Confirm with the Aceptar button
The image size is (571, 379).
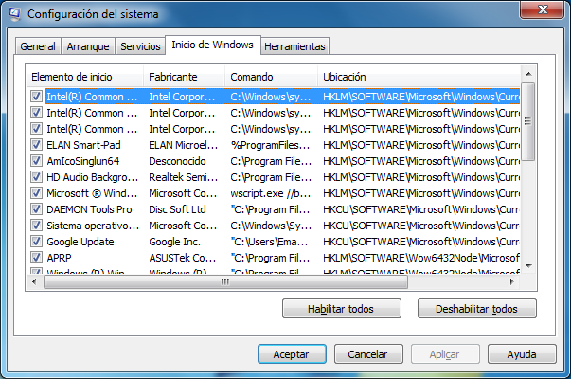292,353
